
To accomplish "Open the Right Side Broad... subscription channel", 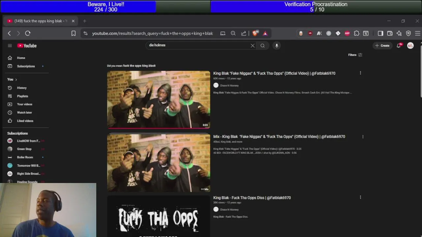I will pos(26,174).
